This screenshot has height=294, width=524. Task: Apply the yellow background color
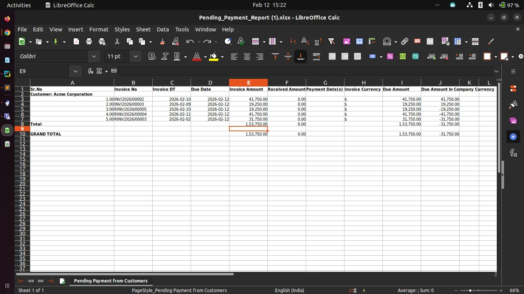coord(214,57)
